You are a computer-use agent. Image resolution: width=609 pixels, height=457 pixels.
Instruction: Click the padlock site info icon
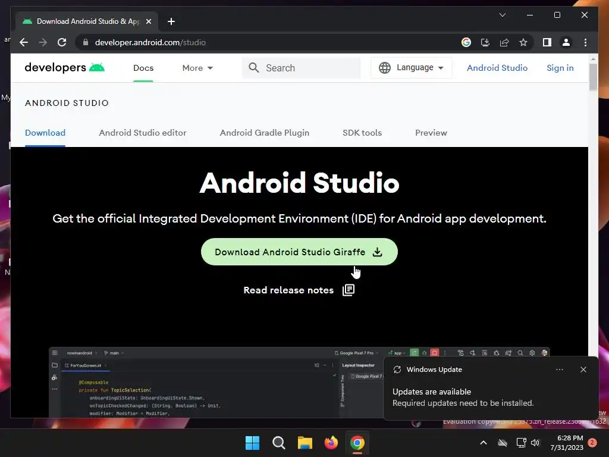[86, 42]
